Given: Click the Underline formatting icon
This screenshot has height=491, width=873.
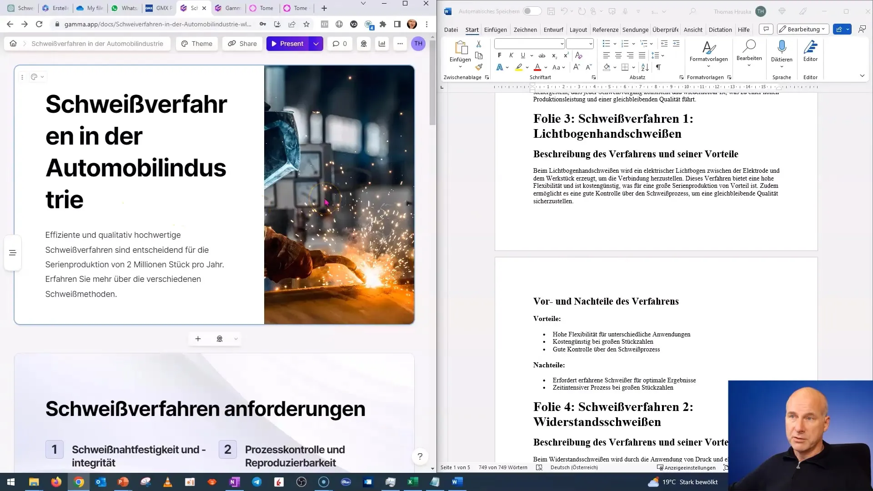Looking at the screenshot, I should point(522,55).
